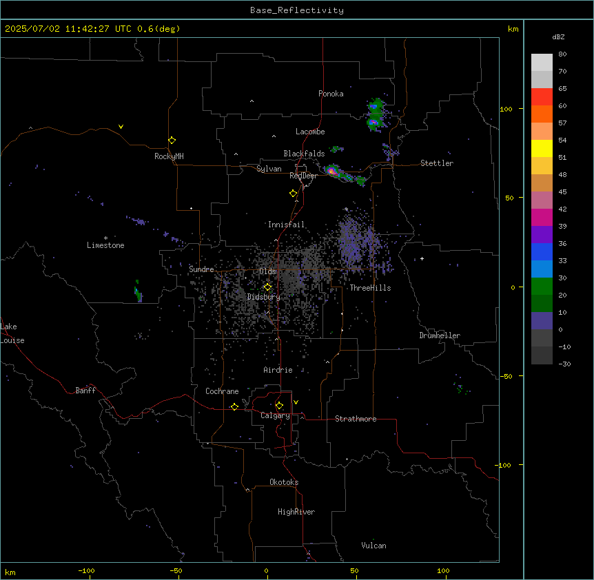Click the Base_Reflectivity title text
The image size is (594, 580).
[297, 10]
